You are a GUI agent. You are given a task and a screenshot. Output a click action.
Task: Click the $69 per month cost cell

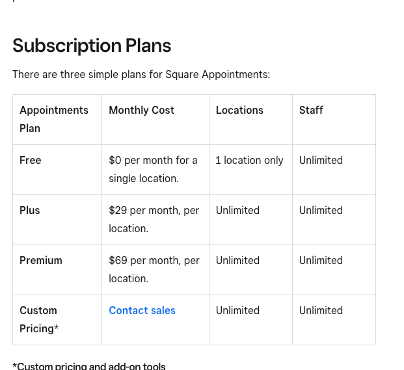[154, 269]
